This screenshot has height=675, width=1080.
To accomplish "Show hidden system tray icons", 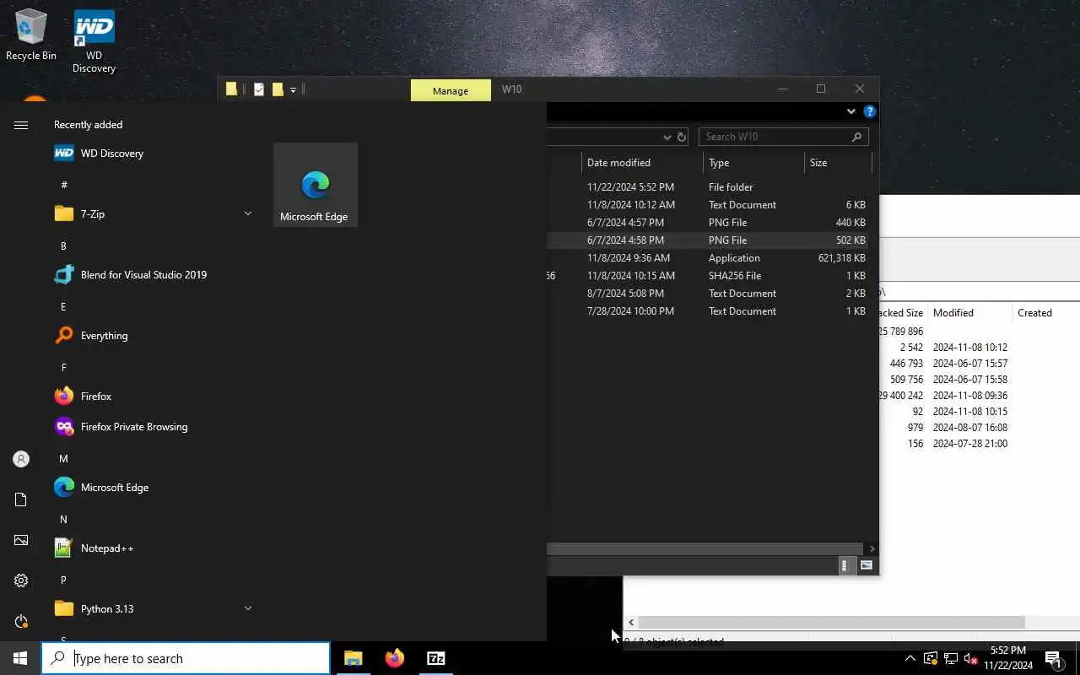I will tap(910, 659).
